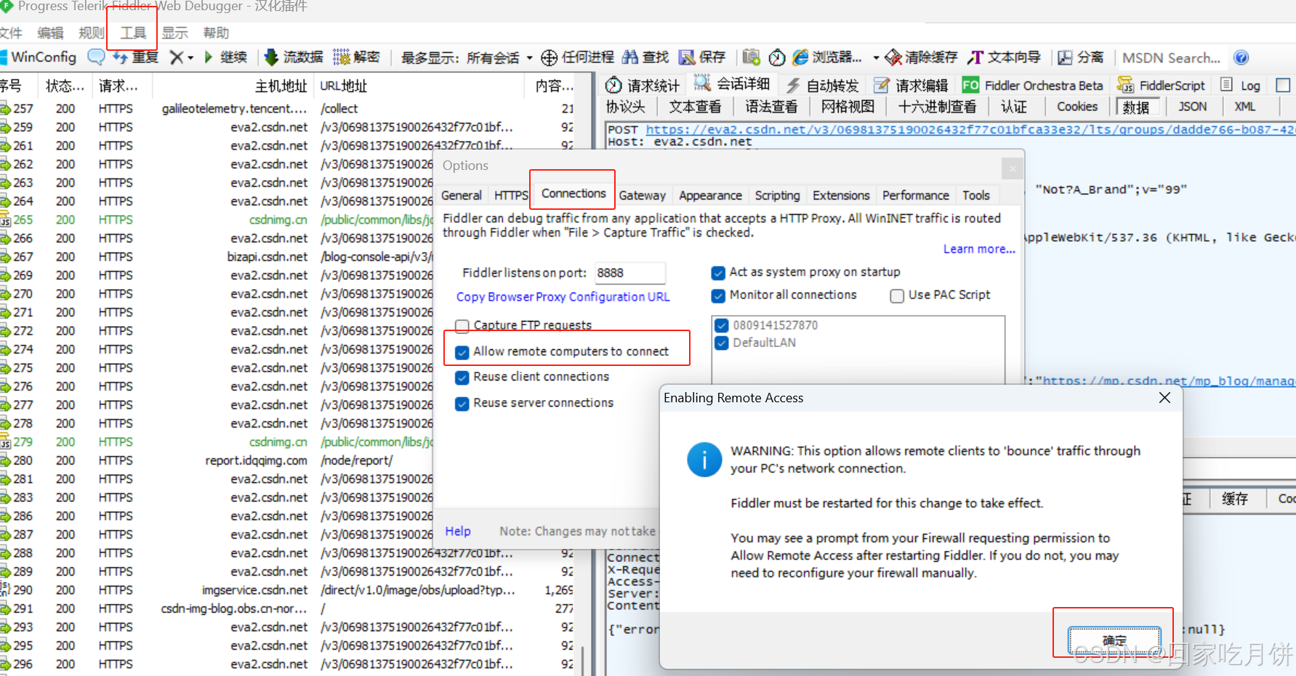
Task: Click the X remove sessions icon
Action: (176, 57)
